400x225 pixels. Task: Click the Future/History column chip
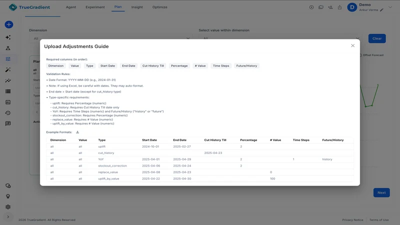[x=246, y=66]
